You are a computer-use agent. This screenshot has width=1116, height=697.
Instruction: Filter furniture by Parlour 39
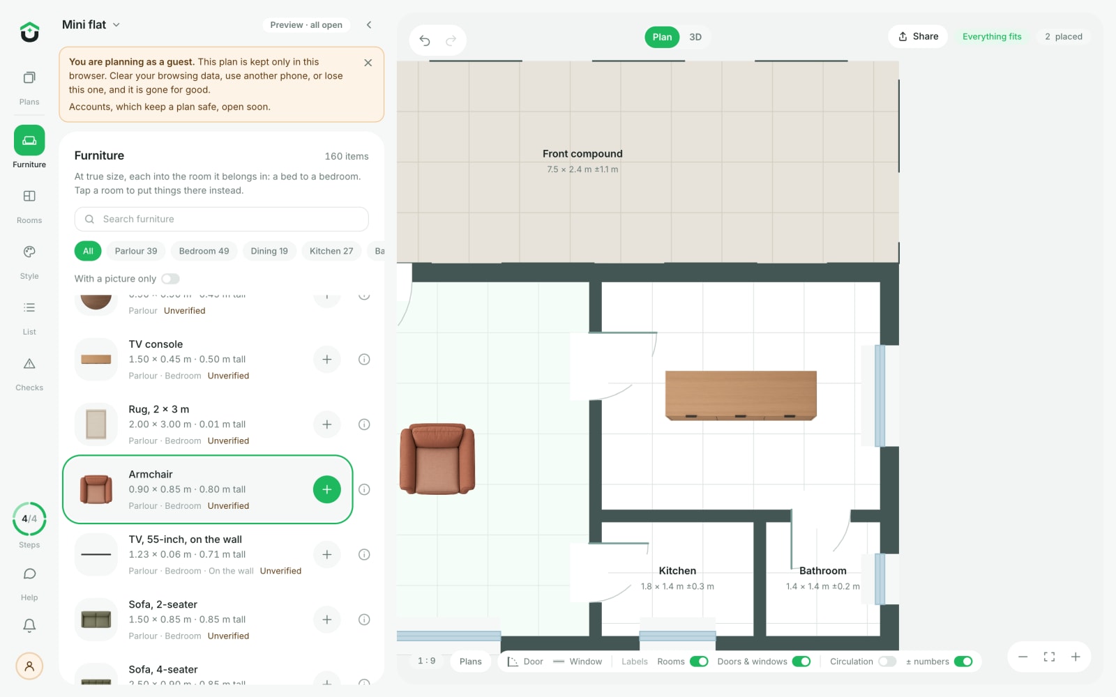pyautogui.click(x=136, y=251)
